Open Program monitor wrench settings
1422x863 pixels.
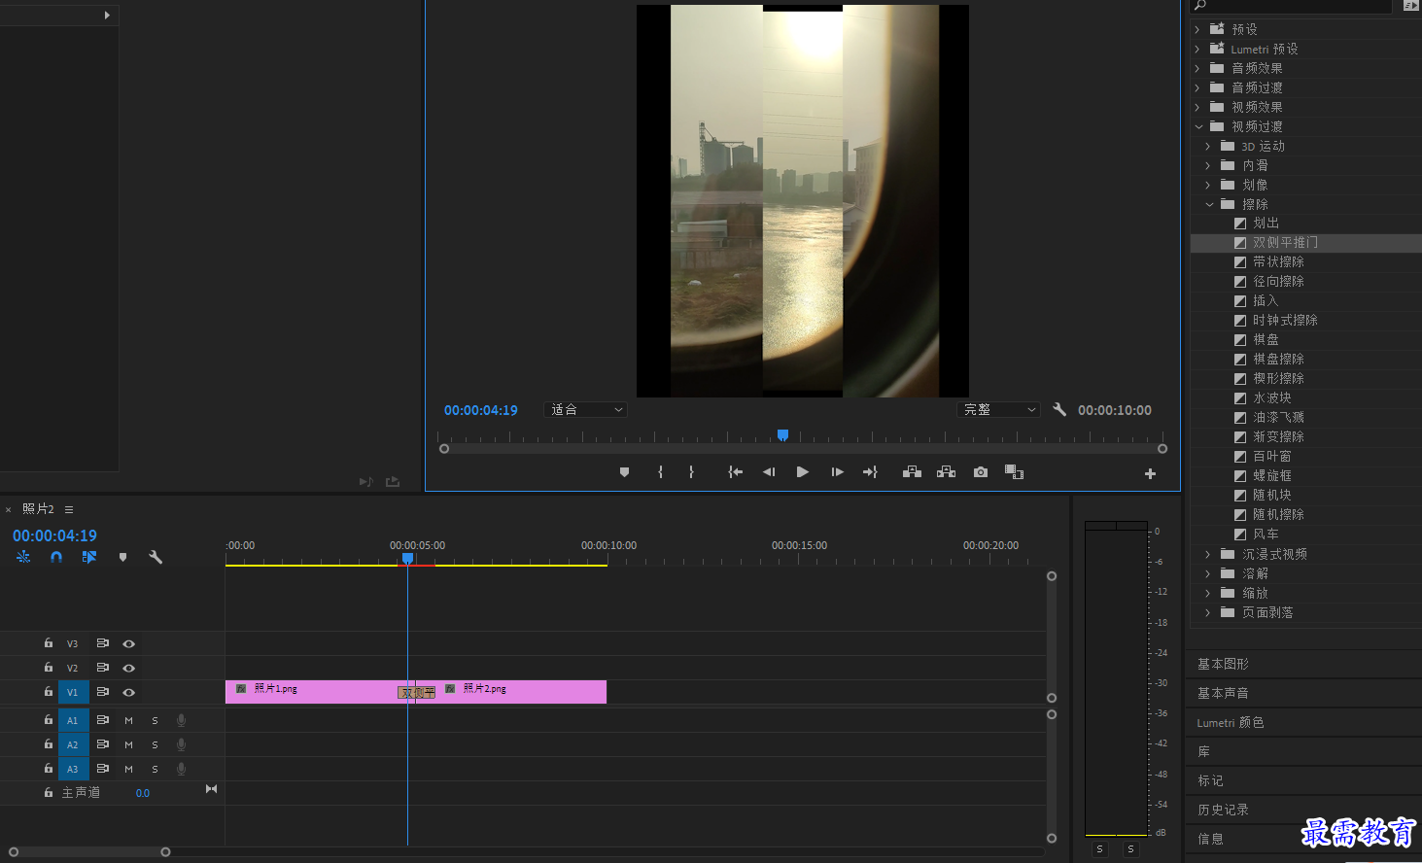(1059, 410)
